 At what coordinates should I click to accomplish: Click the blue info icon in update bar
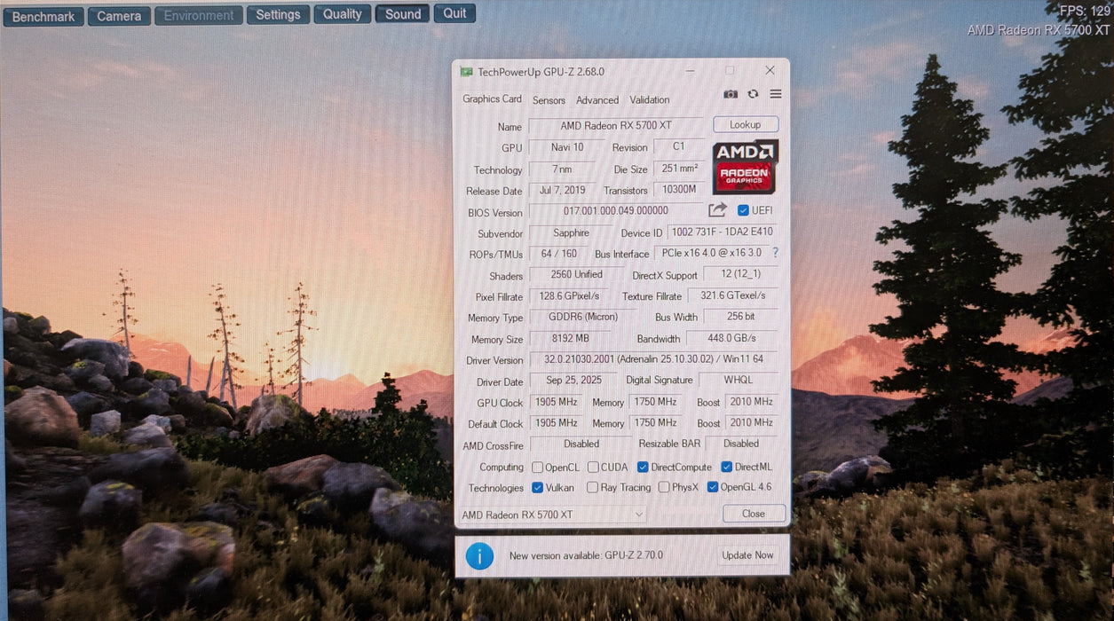click(479, 555)
